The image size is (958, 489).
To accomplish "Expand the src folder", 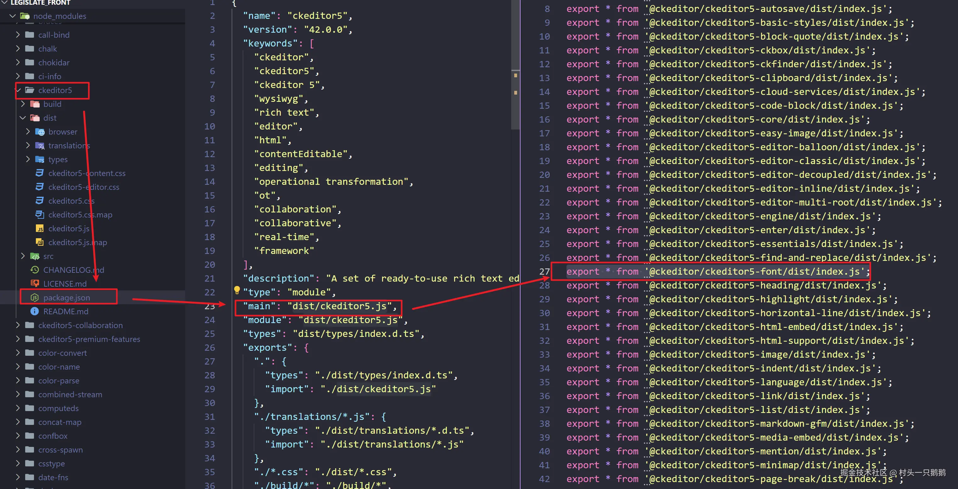I will coord(23,256).
